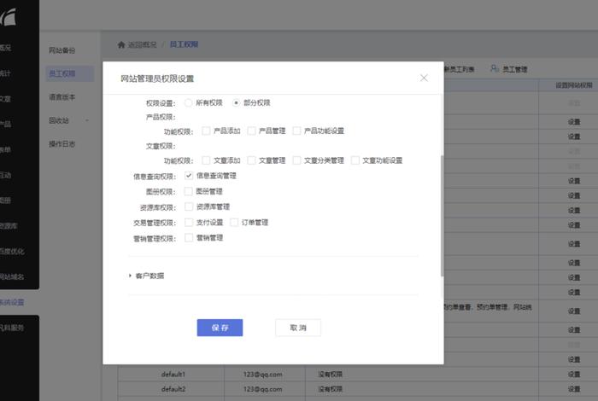Click 123@qq.com in the default1 row
The width and height of the screenshot is (598, 401).
pos(263,375)
